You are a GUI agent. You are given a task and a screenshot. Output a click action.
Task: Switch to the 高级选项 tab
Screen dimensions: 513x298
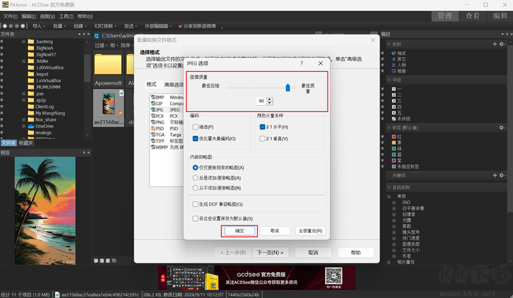pyautogui.click(x=173, y=85)
